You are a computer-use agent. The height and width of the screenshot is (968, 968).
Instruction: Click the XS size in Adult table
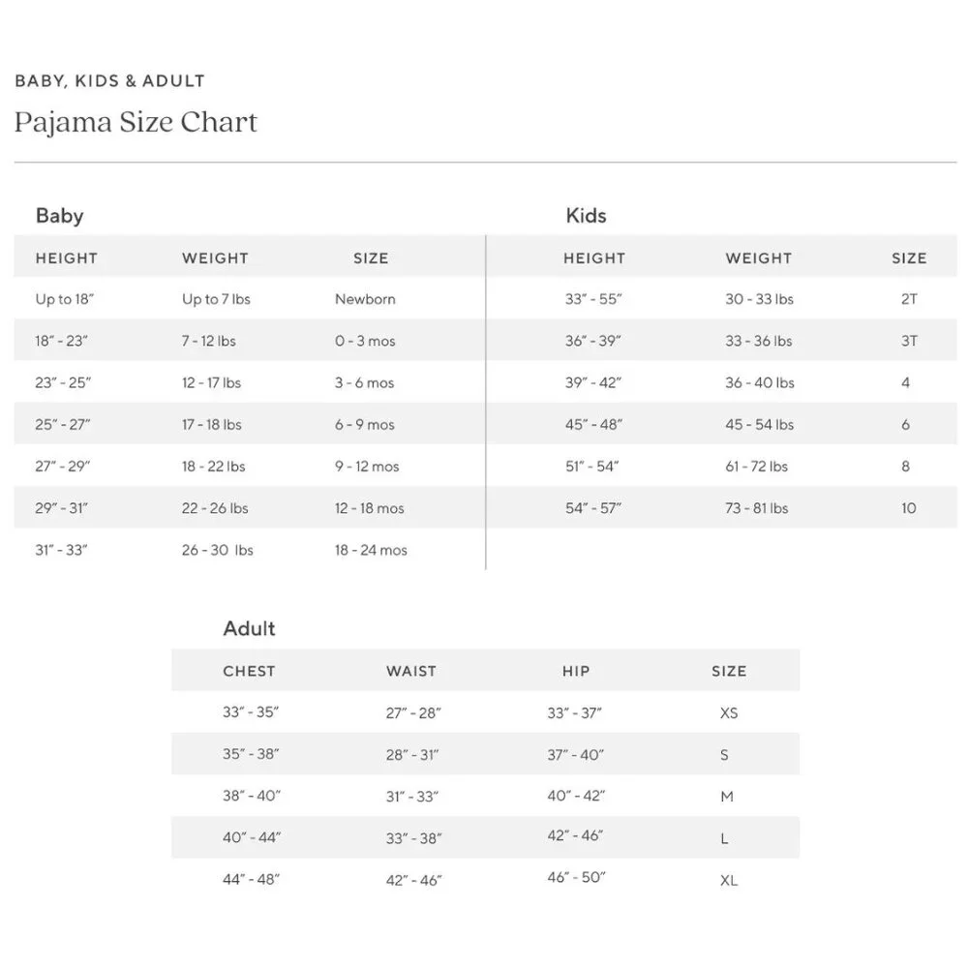coord(729,713)
